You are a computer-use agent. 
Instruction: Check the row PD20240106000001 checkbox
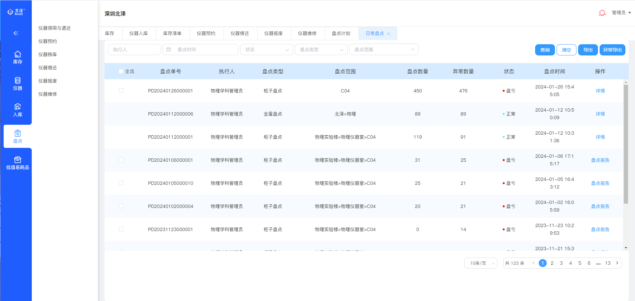click(x=121, y=160)
